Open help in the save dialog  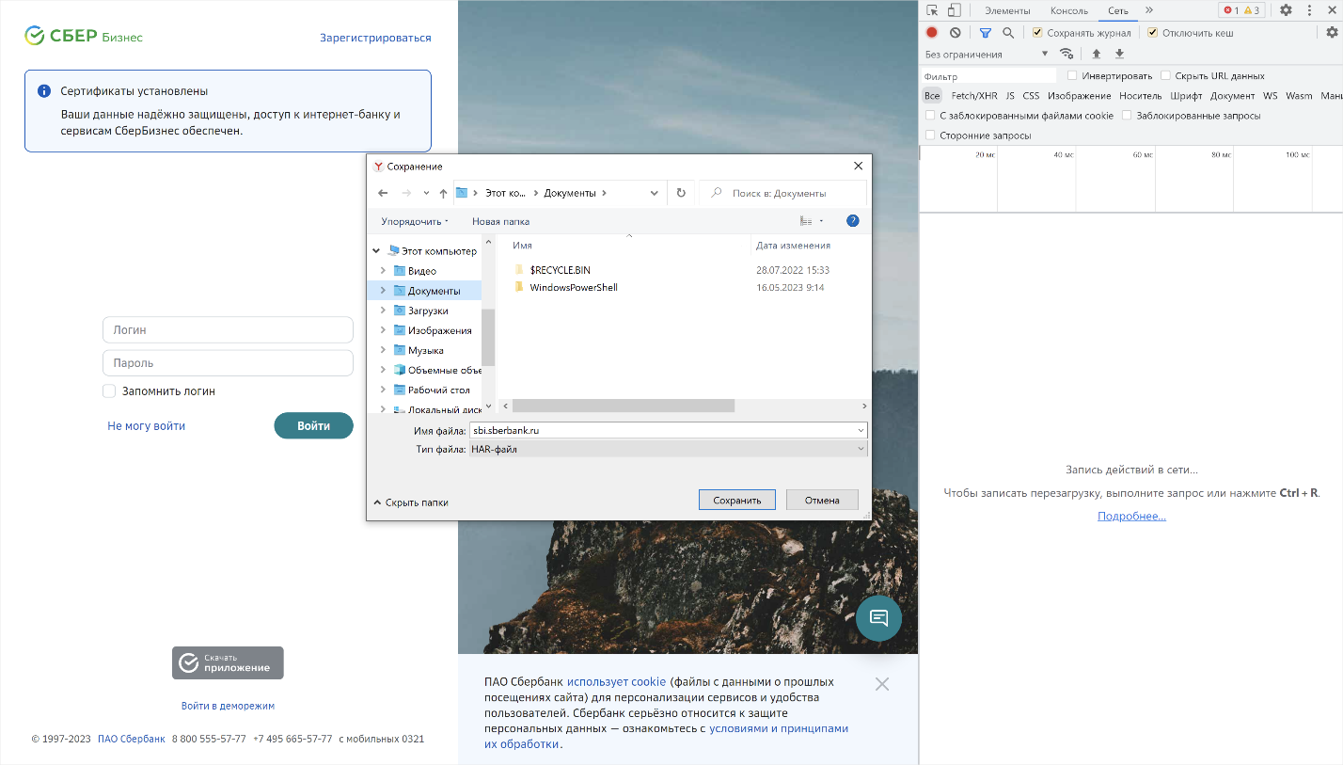853,221
